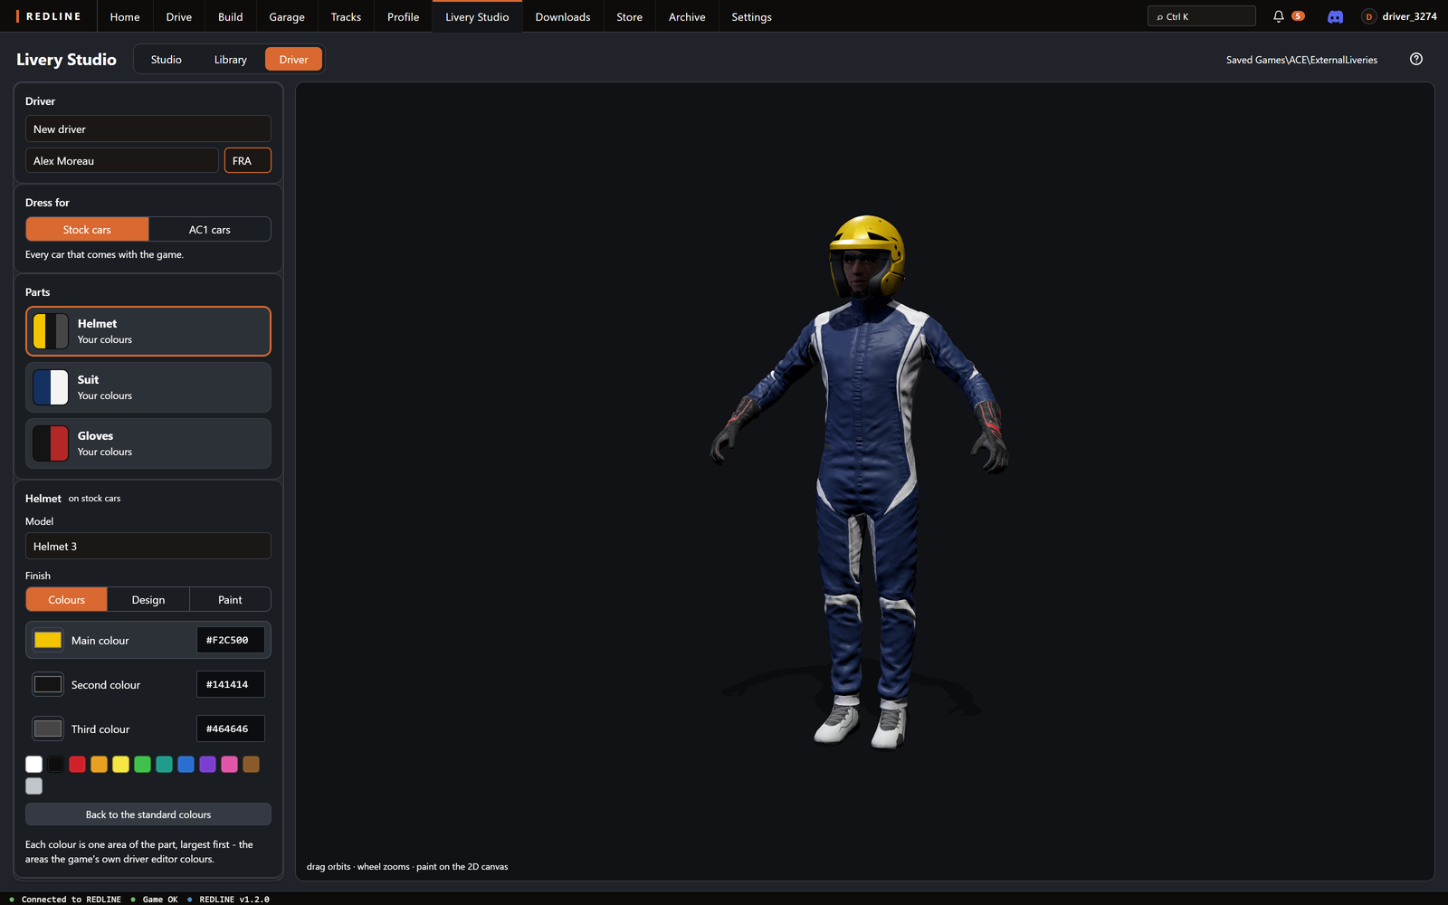Screen dimensions: 1448x905
Task: Click the REDLINE logo
Action: (x=49, y=16)
